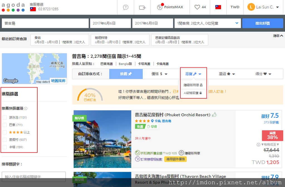Image resolution: width=285 pixels, height=187 pixels.
Task: Click the 39人考慮中 text
Action: coord(143,138)
